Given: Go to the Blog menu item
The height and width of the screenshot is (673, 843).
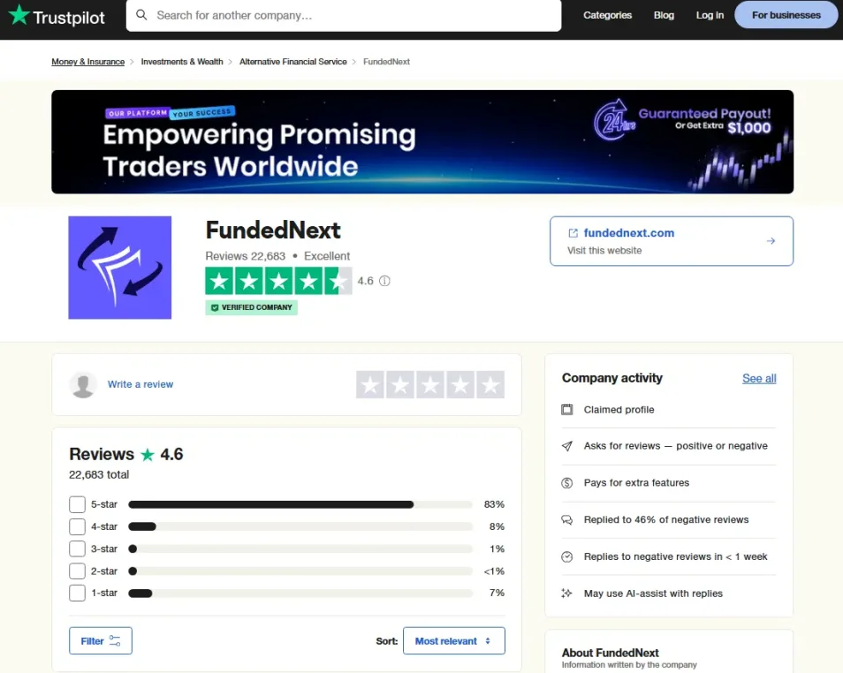Looking at the screenshot, I should click(x=664, y=15).
